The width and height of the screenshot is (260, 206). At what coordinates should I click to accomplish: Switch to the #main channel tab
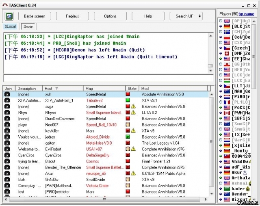point(28,26)
